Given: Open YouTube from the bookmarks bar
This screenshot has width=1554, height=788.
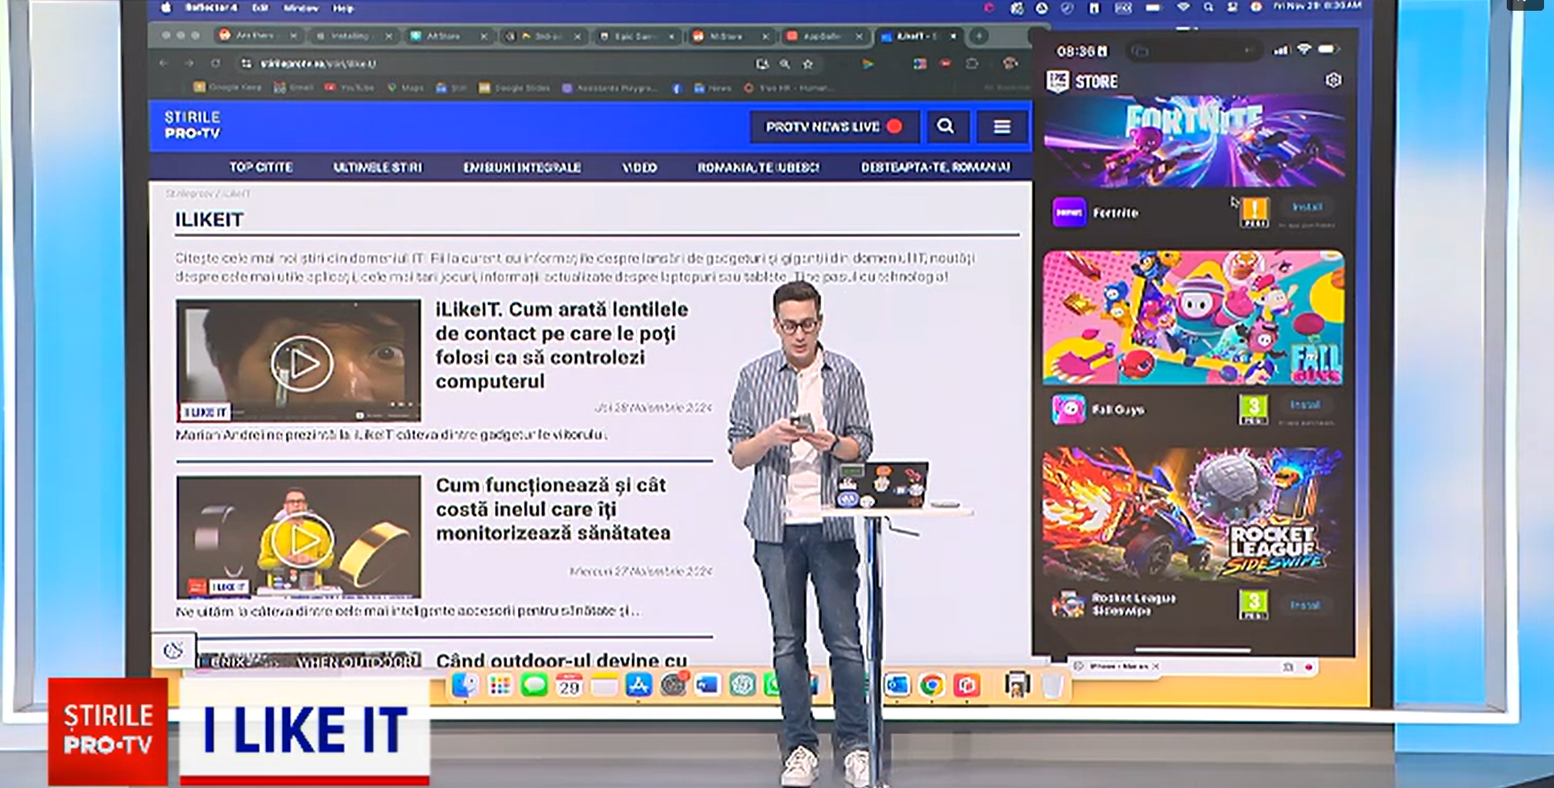Looking at the screenshot, I should point(355,87).
